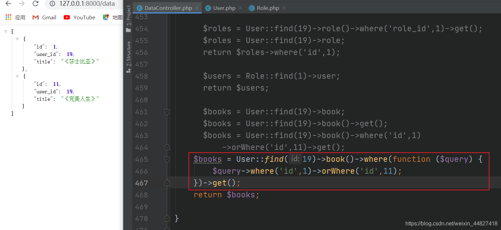Close the Role.php tab

(284, 8)
